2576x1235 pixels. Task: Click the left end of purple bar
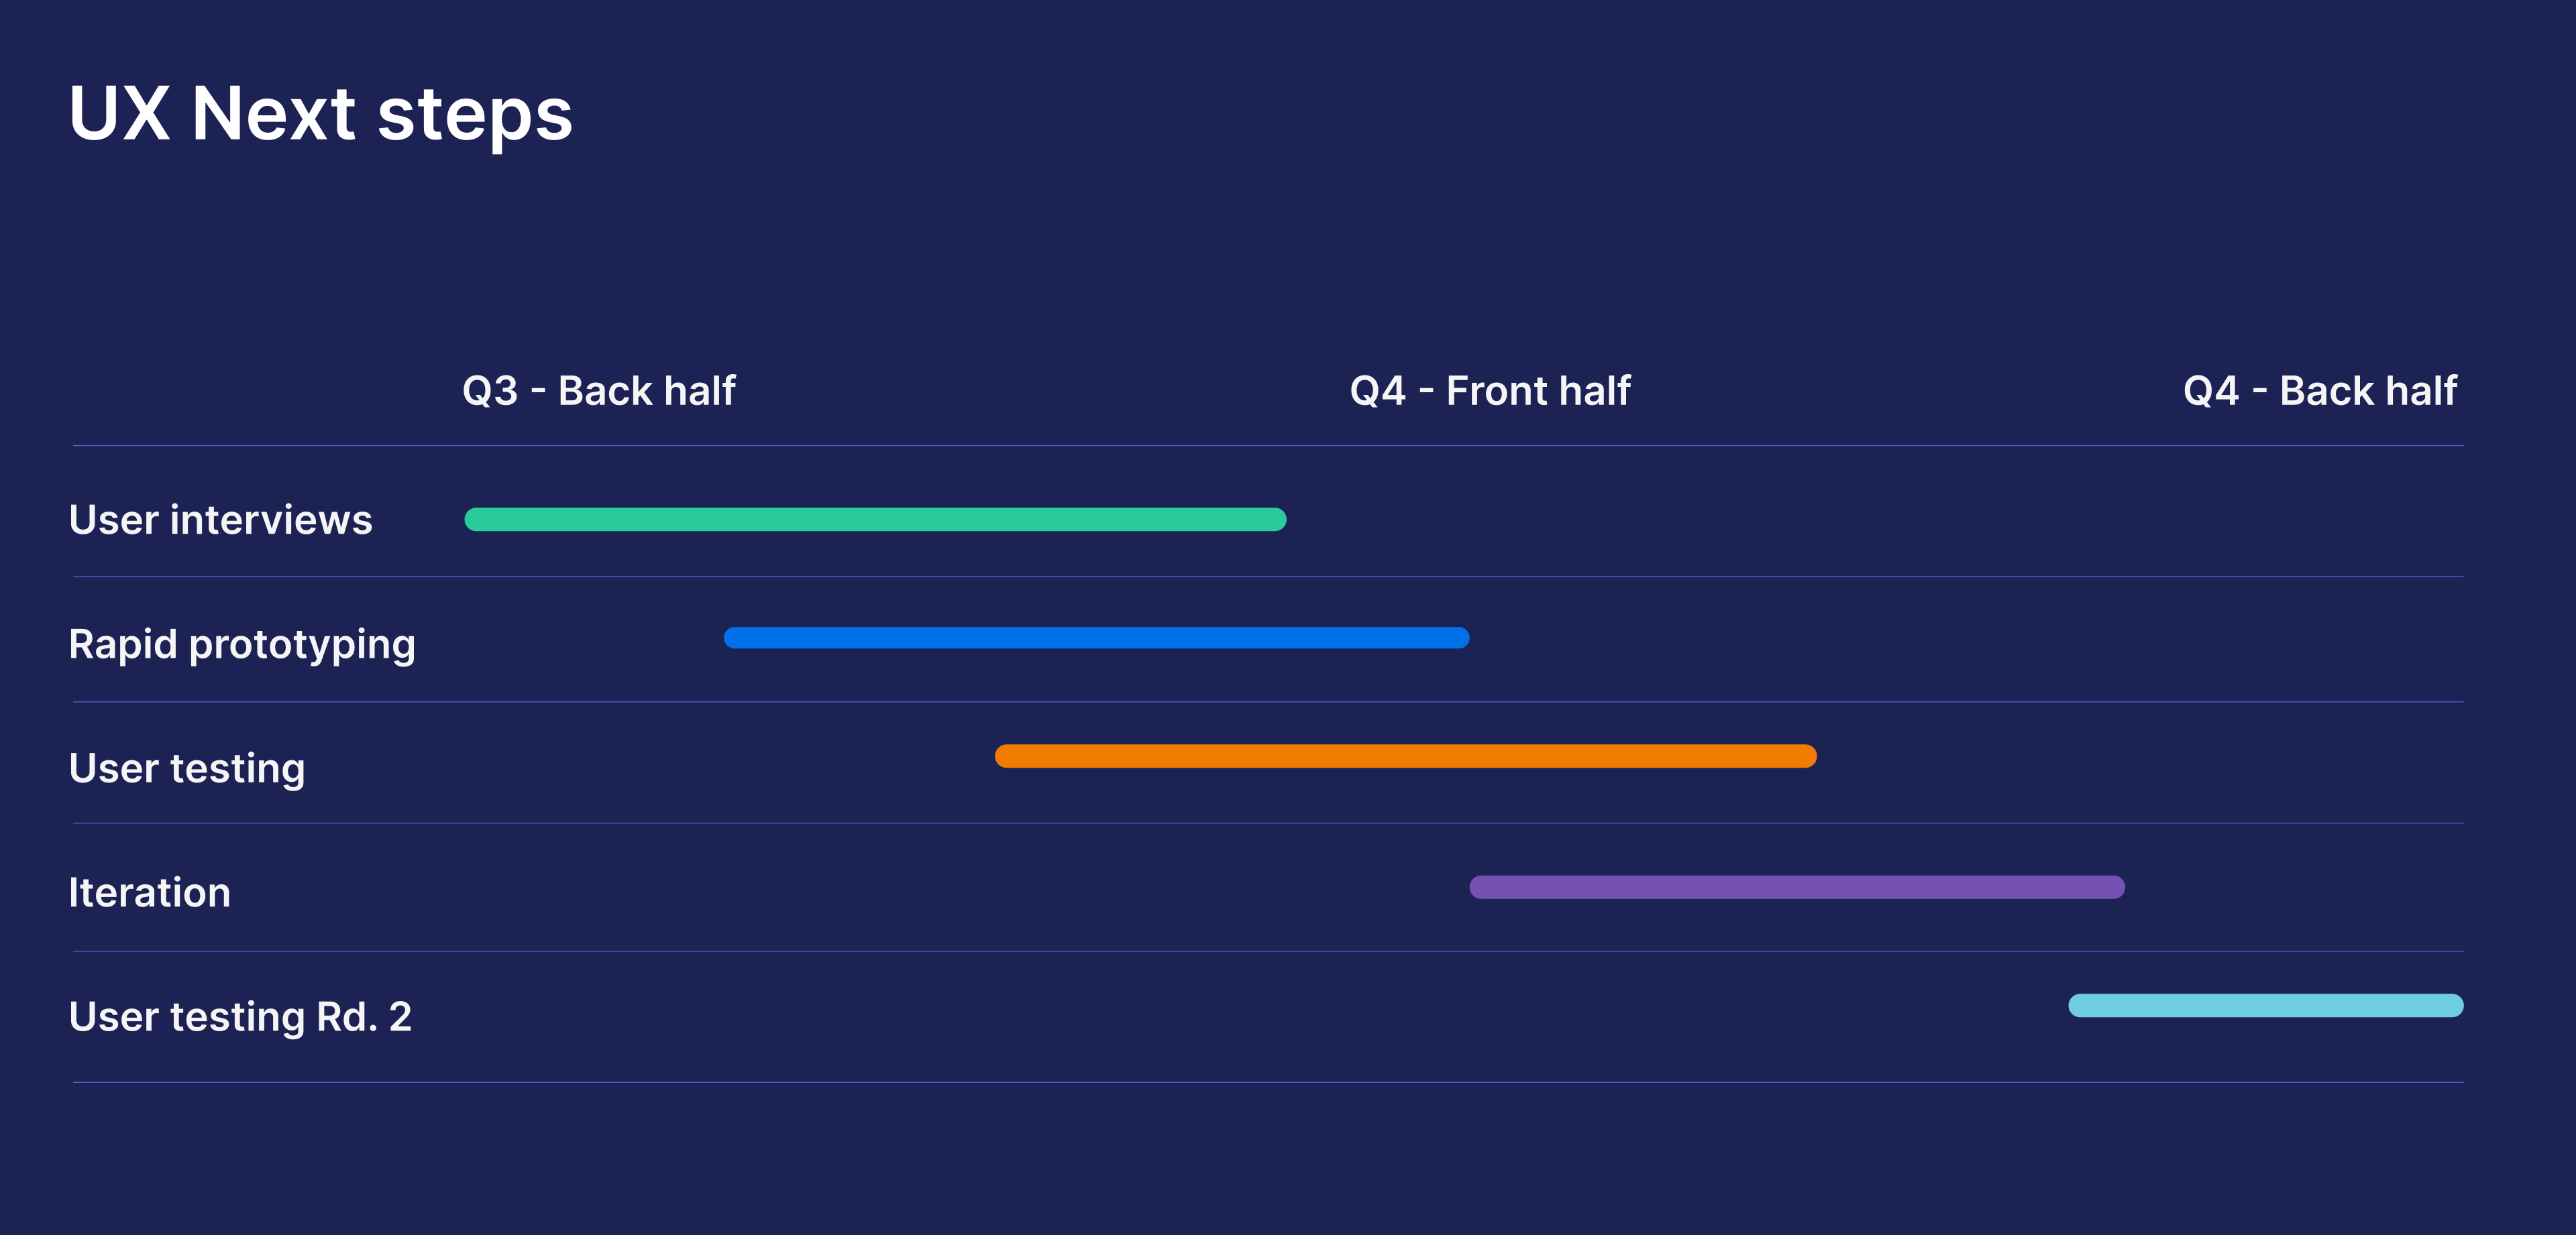coord(1481,887)
